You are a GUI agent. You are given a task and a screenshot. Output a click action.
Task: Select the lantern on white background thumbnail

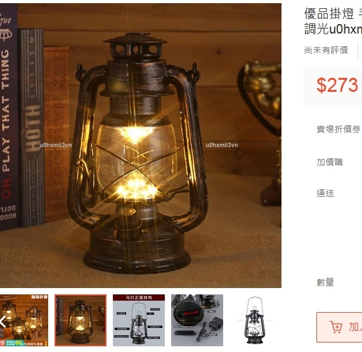click(255, 320)
